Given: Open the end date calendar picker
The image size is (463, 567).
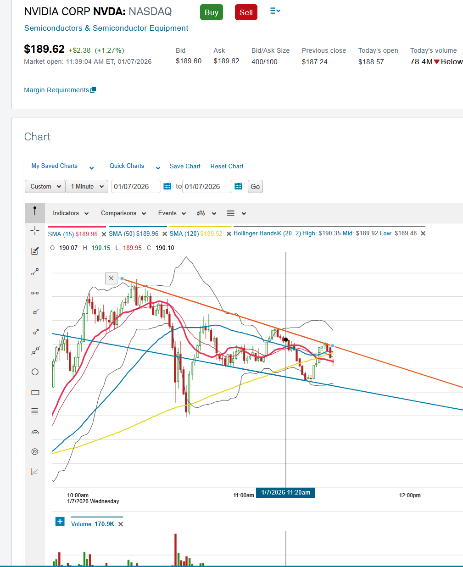Looking at the screenshot, I should [238, 187].
